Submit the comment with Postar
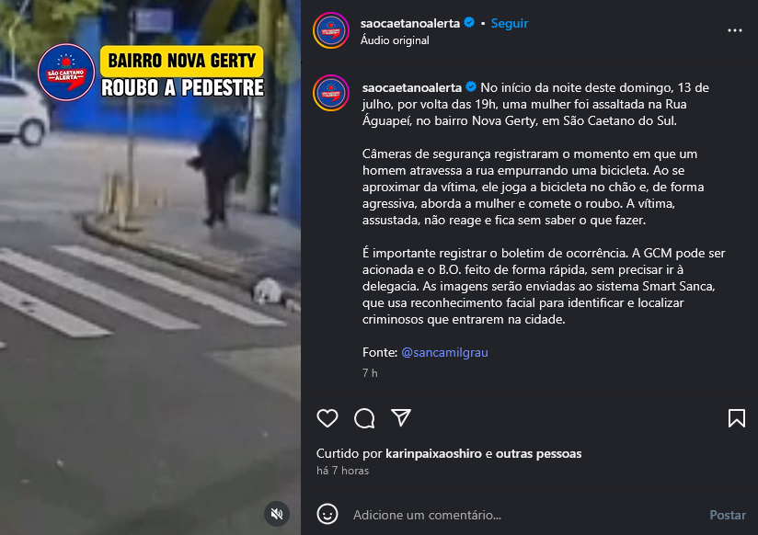Screen dimensions: 758x535 (x=728, y=515)
